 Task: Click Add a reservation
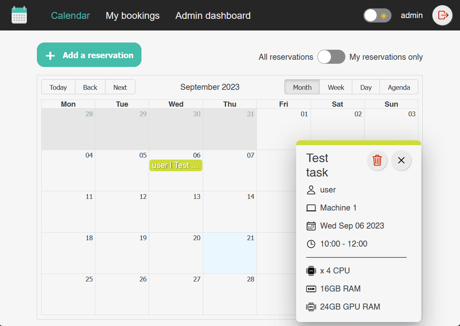[x=89, y=55]
